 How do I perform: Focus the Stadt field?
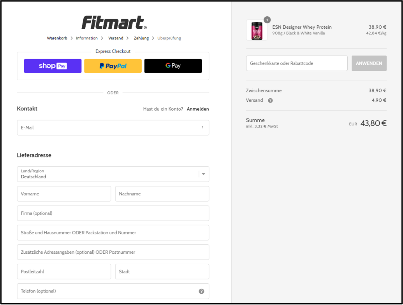pyautogui.click(x=162, y=272)
